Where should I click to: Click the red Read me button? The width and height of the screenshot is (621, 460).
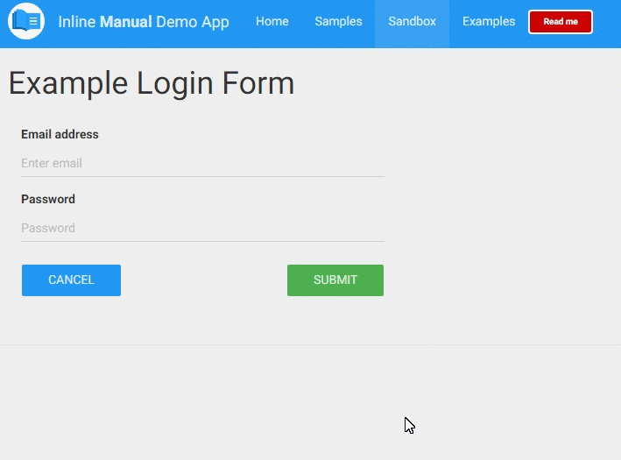[561, 22]
